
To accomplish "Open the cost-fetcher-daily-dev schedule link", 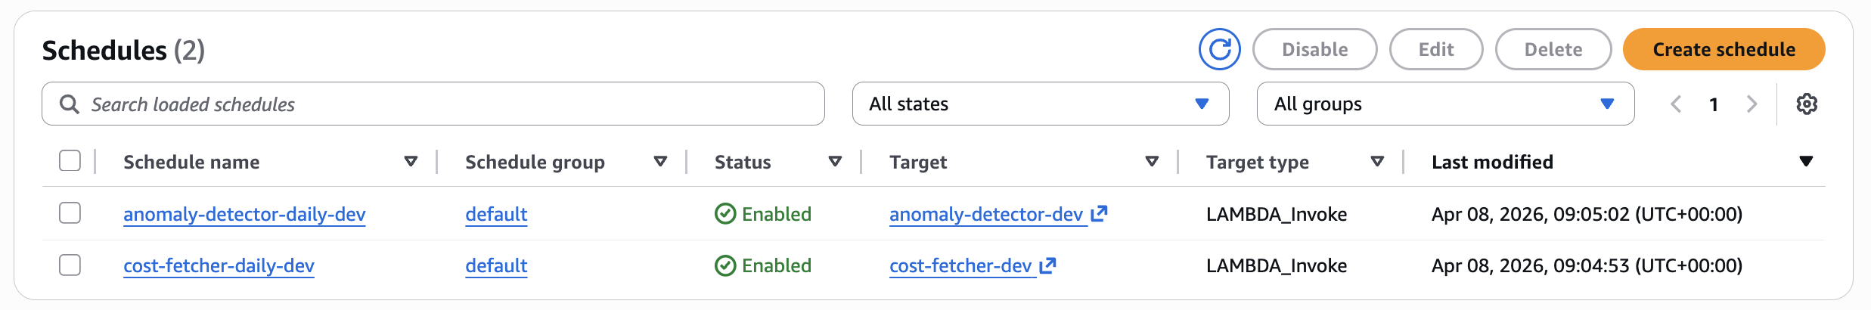I will click(x=219, y=266).
